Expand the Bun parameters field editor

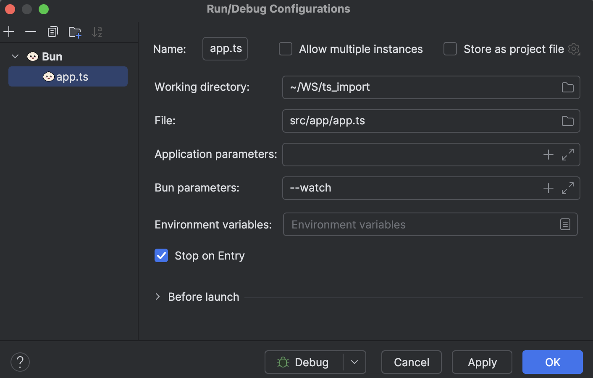568,188
